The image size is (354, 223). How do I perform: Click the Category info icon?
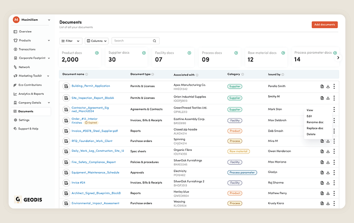click(x=243, y=74)
